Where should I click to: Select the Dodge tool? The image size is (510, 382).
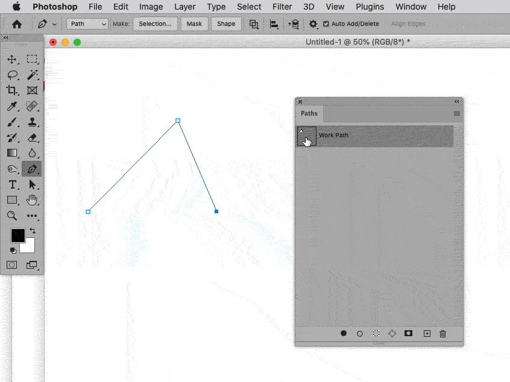click(x=13, y=169)
